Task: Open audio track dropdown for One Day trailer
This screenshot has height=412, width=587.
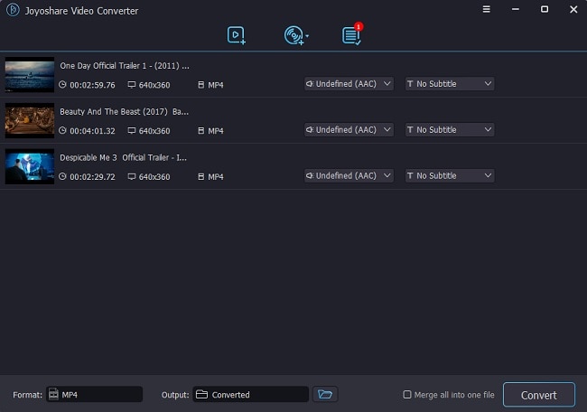Action: pyautogui.click(x=349, y=84)
